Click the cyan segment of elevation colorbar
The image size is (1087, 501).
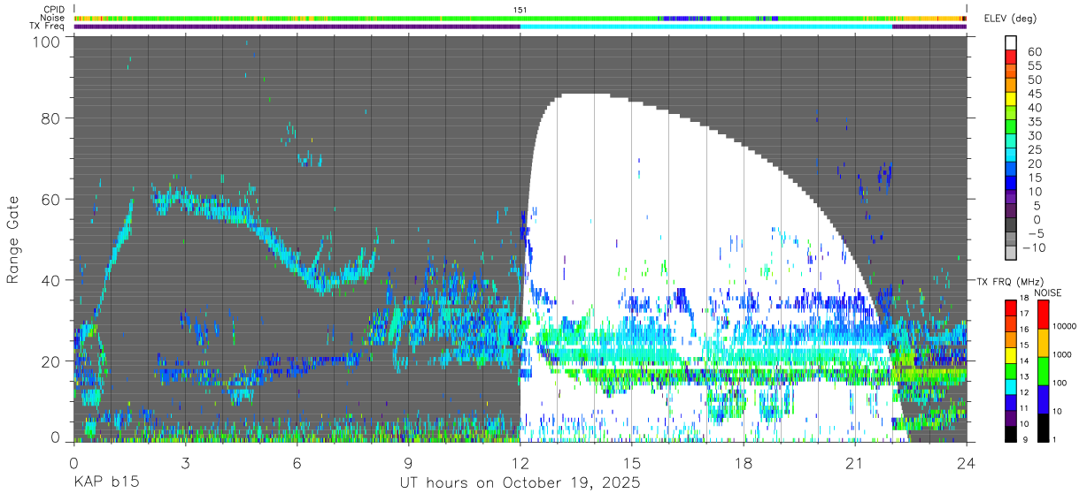pyautogui.click(x=1011, y=155)
